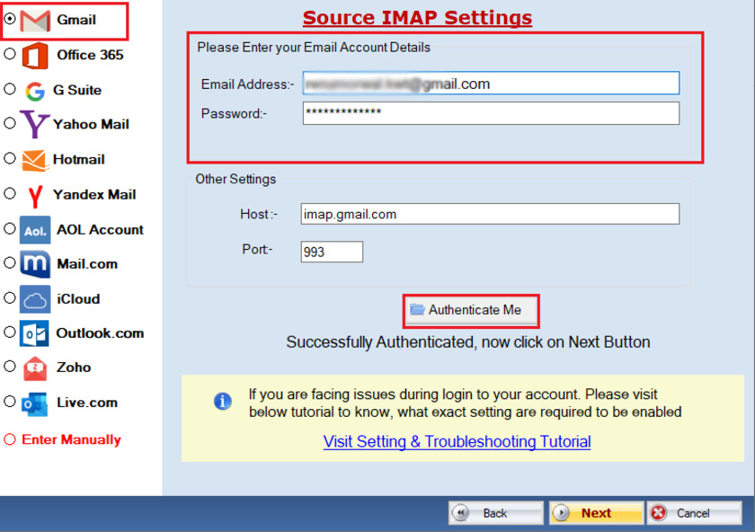The width and height of the screenshot is (755, 532).
Task: Click the Host field showing imap.gmail.com
Action: click(490, 214)
